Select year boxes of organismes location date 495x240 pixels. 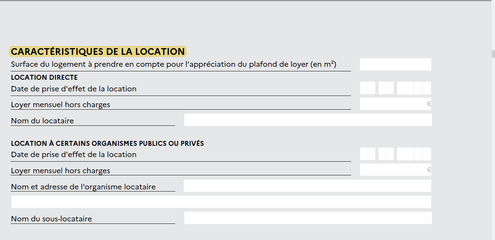click(x=414, y=154)
